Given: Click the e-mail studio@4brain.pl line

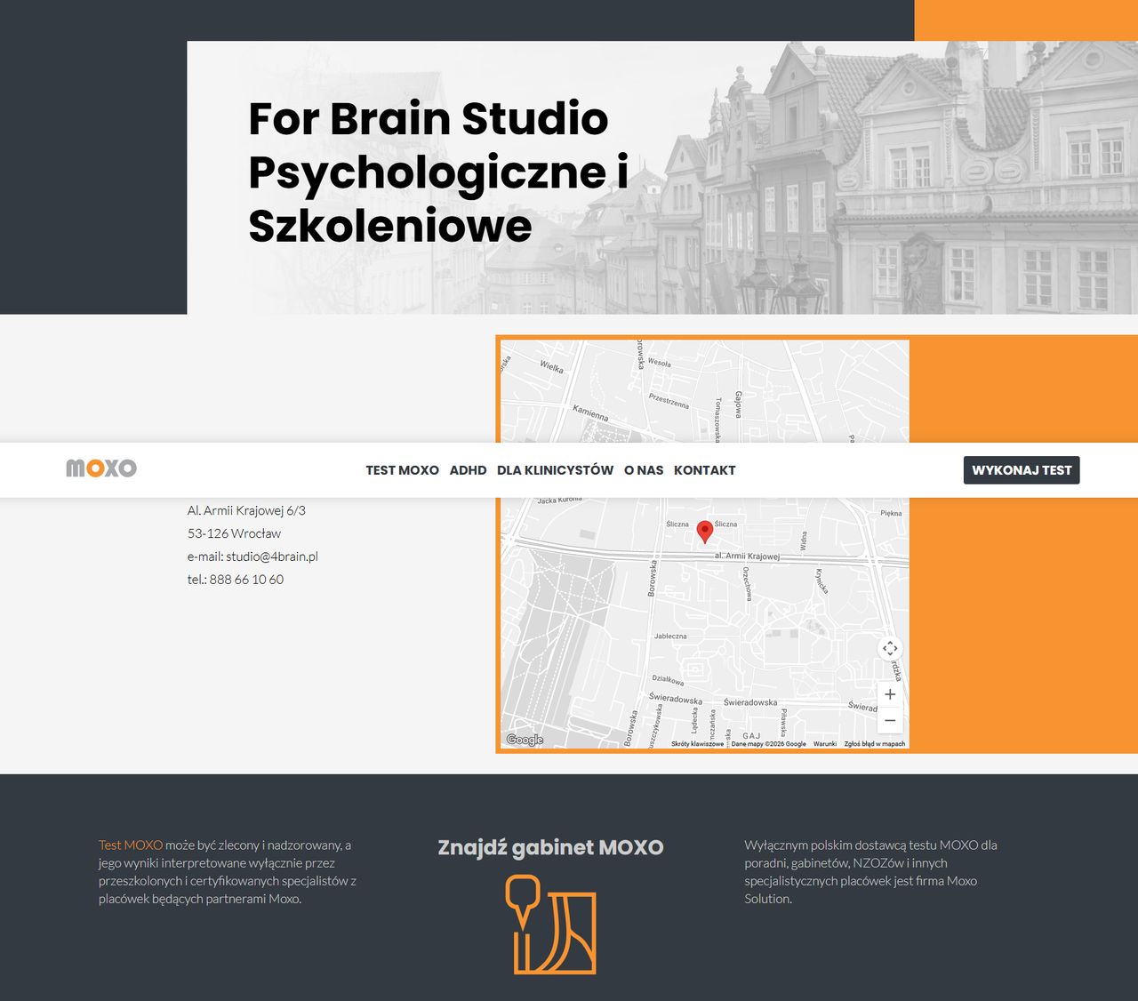Looking at the screenshot, I should (x=252, y=557).
